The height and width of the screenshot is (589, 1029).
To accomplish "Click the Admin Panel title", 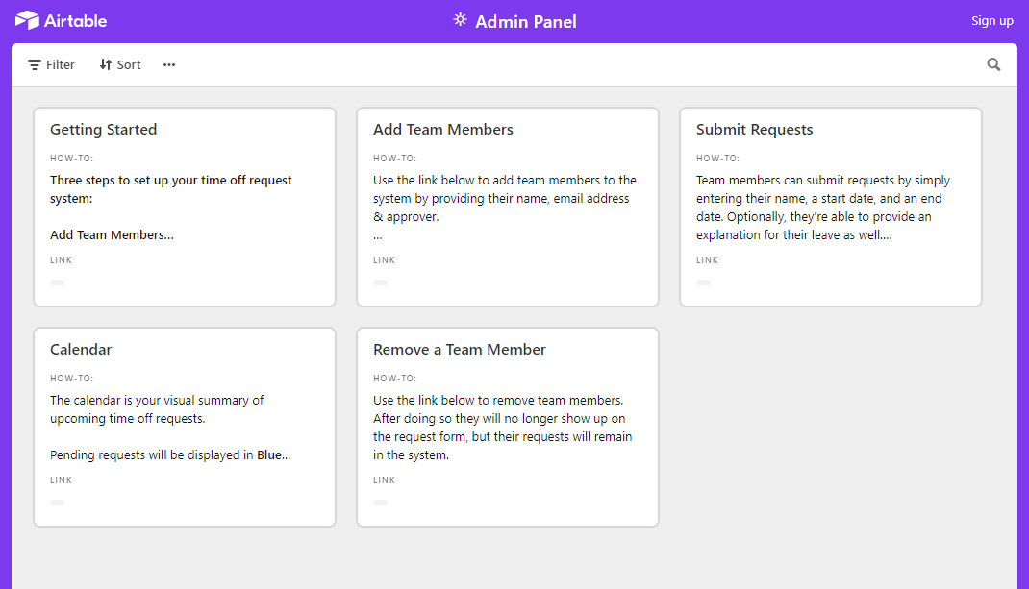I will coord(526,21).
